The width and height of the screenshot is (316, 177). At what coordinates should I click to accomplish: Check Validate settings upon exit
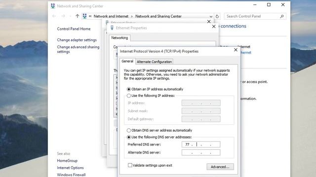130,165
